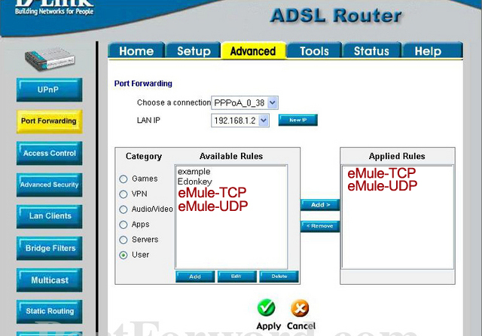Open the Bridge Filters sidebar page
482x336 pixels.
click(49, 248)
